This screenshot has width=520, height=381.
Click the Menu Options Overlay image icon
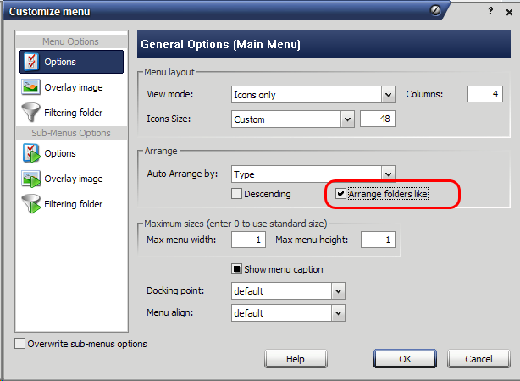point(30,87)
